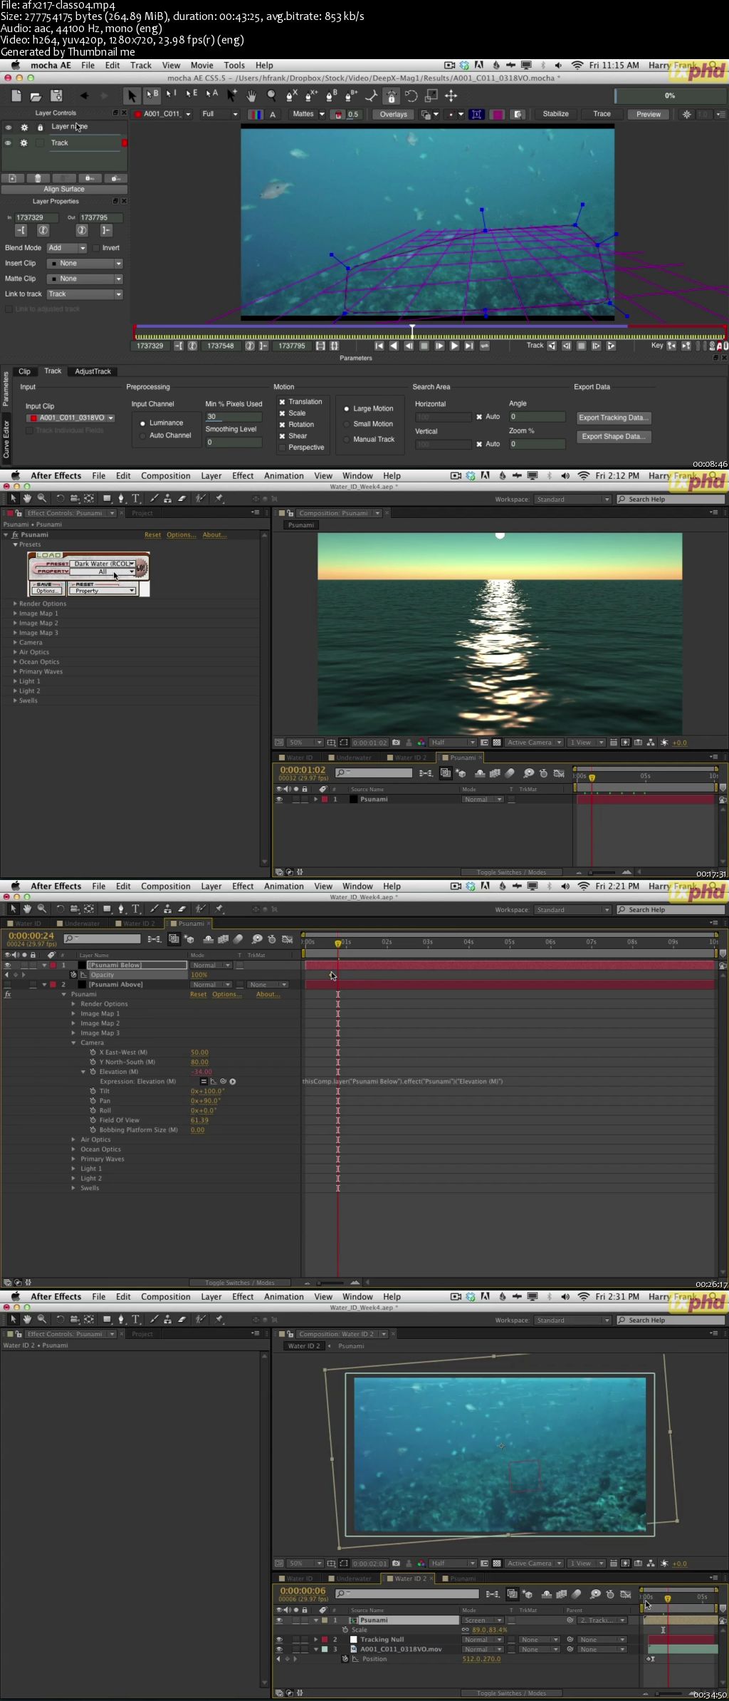Click the fx icon beside Psunami in Effect Controls

(14, 534)
